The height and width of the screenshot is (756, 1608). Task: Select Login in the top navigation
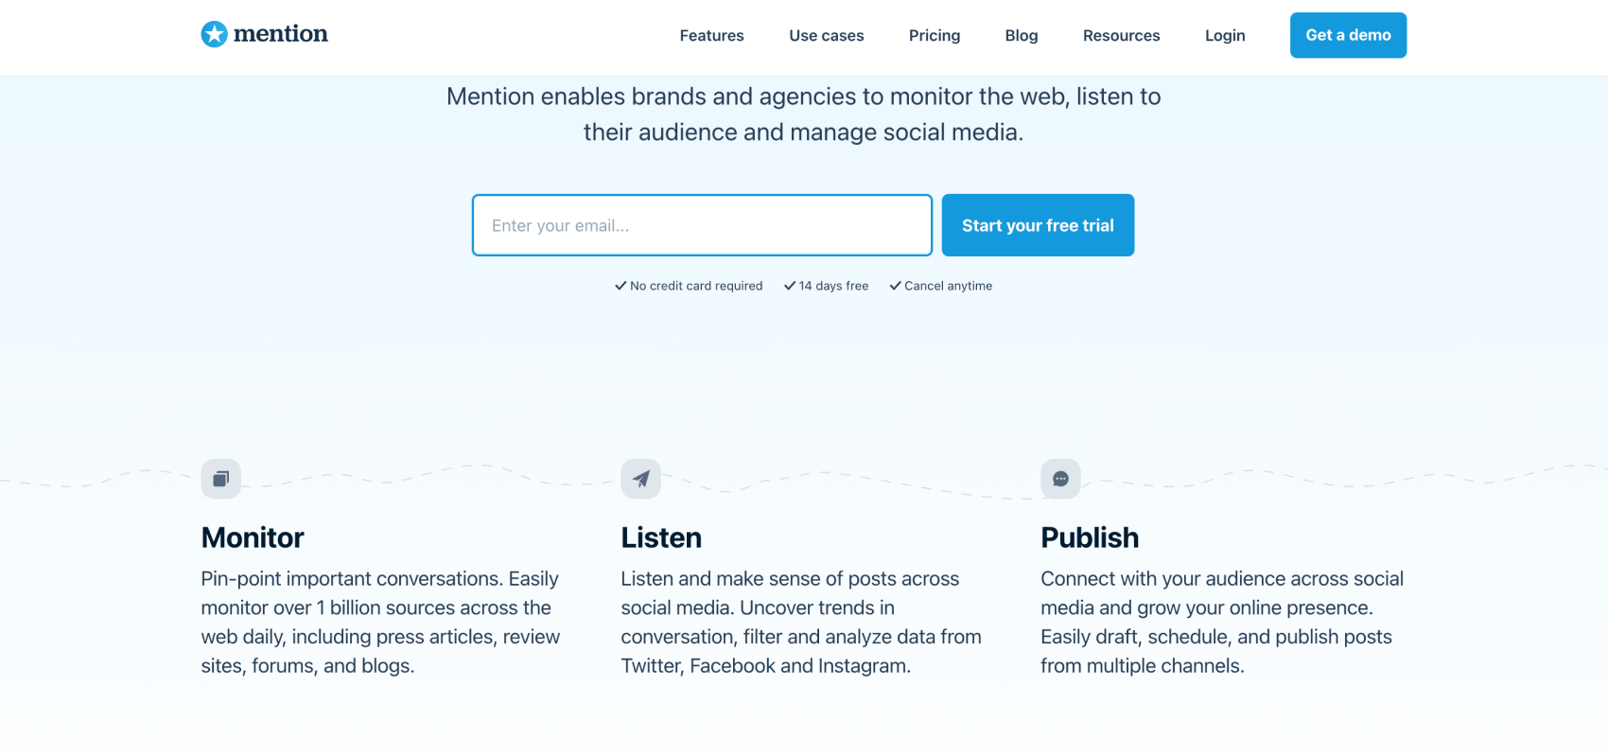1225,35
